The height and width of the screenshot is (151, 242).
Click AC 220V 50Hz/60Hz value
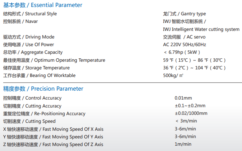pyautogui.click(x=185, y=44)
